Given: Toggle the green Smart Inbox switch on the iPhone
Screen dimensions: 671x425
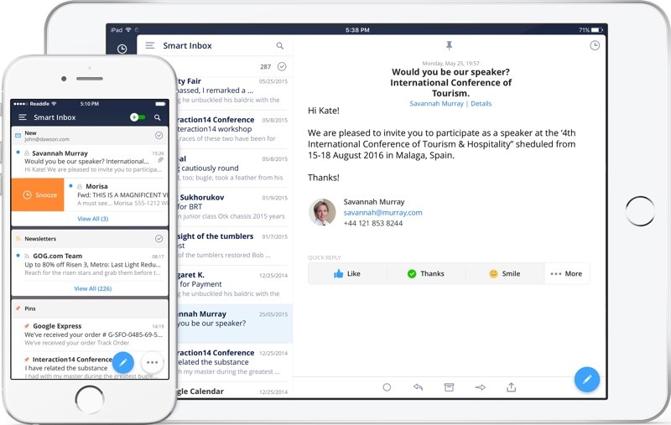Looking at the screenshot, I should click(x=138, y=117).
